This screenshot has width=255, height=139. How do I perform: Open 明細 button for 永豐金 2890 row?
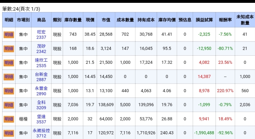[x=9, y=91]
